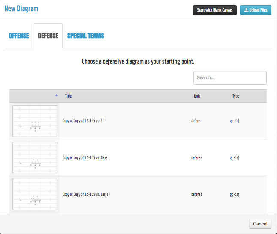
Task: Switch to the OFFENSE tab
Action: (19, 36)
